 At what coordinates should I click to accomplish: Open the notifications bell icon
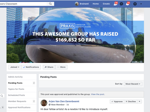point(127,4)
